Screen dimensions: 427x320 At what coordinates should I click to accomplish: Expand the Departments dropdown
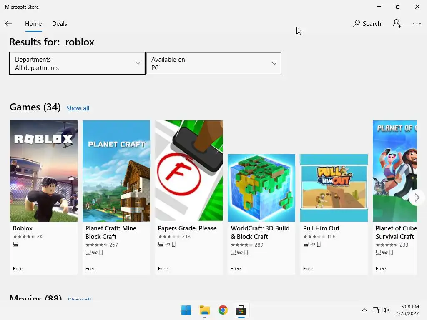click(77, 63)
